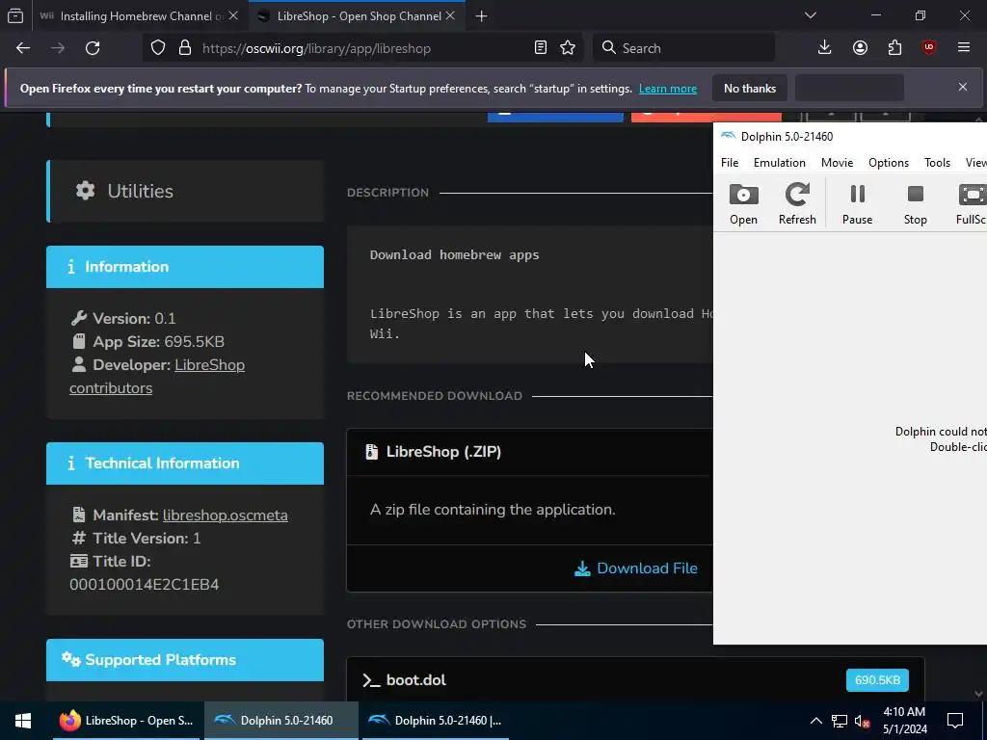Click the Supported Platforms panel header
This screenshot has width=987, height=740.
tap(185, 659)
